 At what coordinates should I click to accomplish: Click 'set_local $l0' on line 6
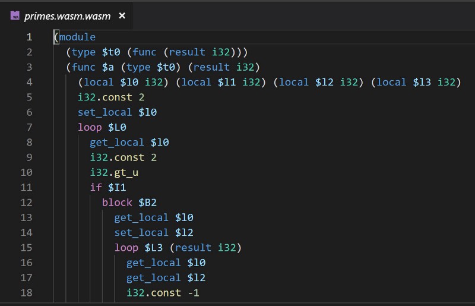tap(117, 112)
